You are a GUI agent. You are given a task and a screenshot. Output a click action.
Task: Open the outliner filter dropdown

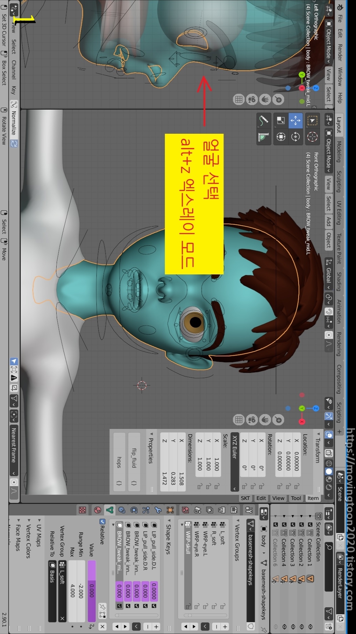(329, 613)
